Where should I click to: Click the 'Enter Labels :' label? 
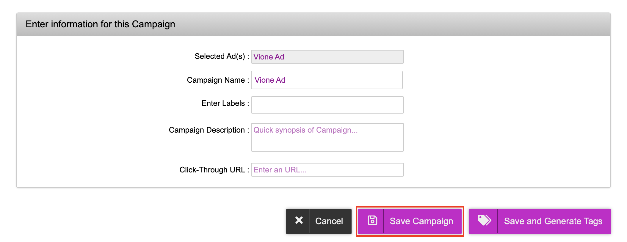tap(225, 103)
